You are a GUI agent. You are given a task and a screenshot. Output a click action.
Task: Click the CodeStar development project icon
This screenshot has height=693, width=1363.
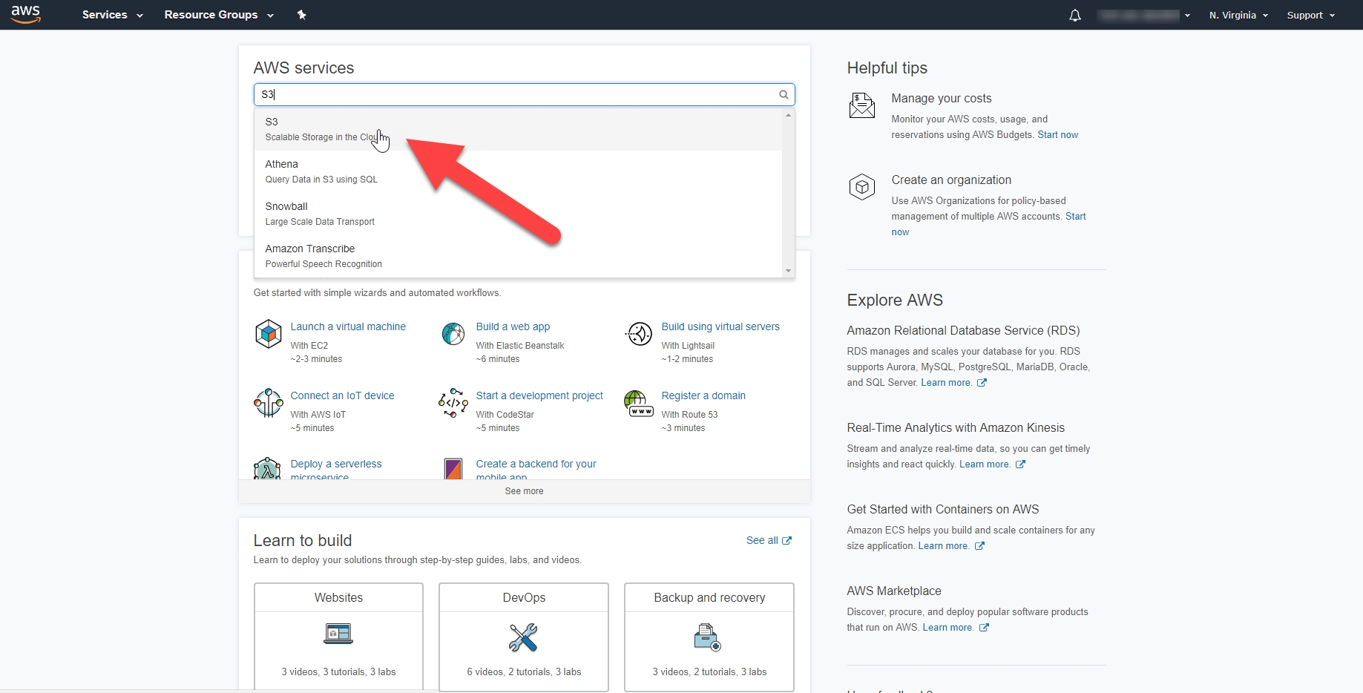click(453, 403)
